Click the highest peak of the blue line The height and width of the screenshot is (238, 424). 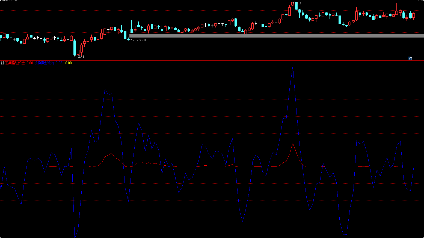coord(293,66)
